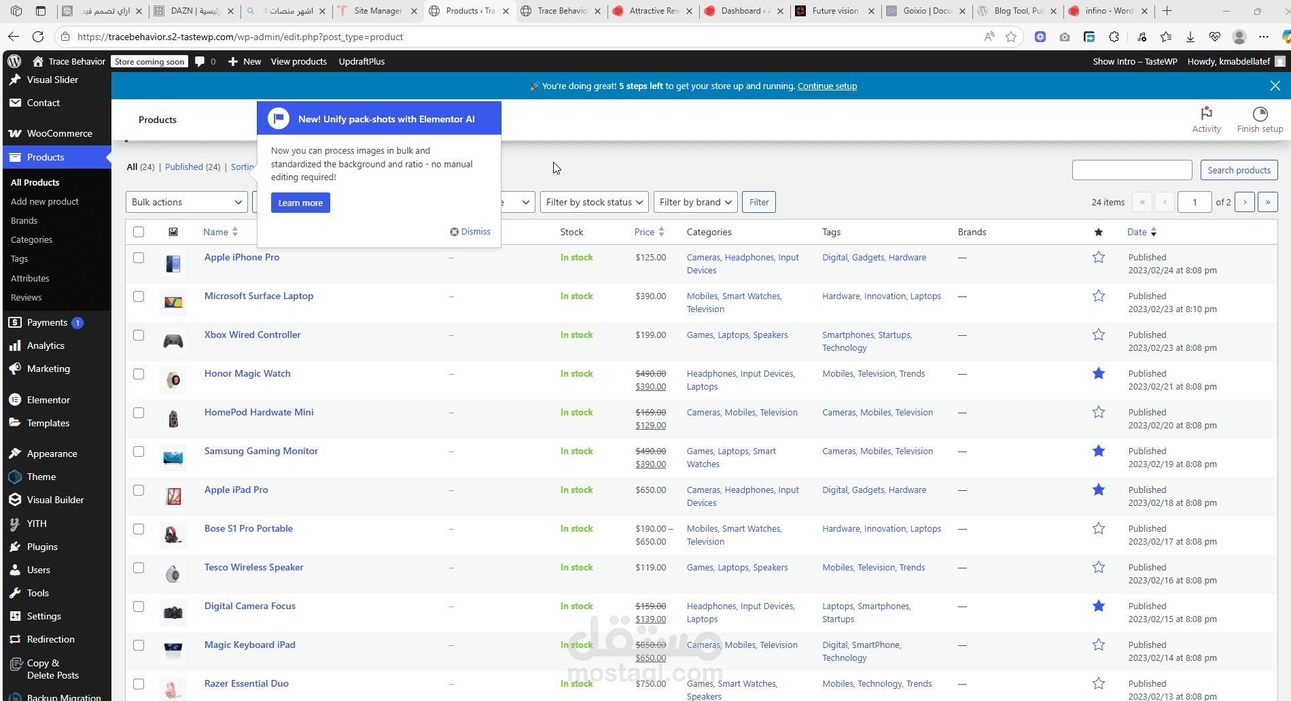Open the Visual Builder sidebar item
Viewport: 1291px width, 701px height.
tap(57, 500)
